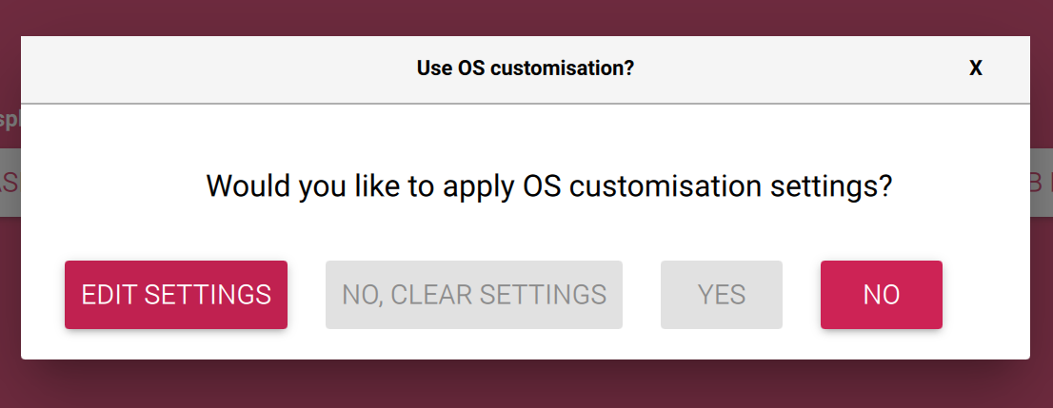Viewport: 1053px width, 408px height.
Task: Click the 'Use OS customisation?' title text
Action: pos(526,68)
